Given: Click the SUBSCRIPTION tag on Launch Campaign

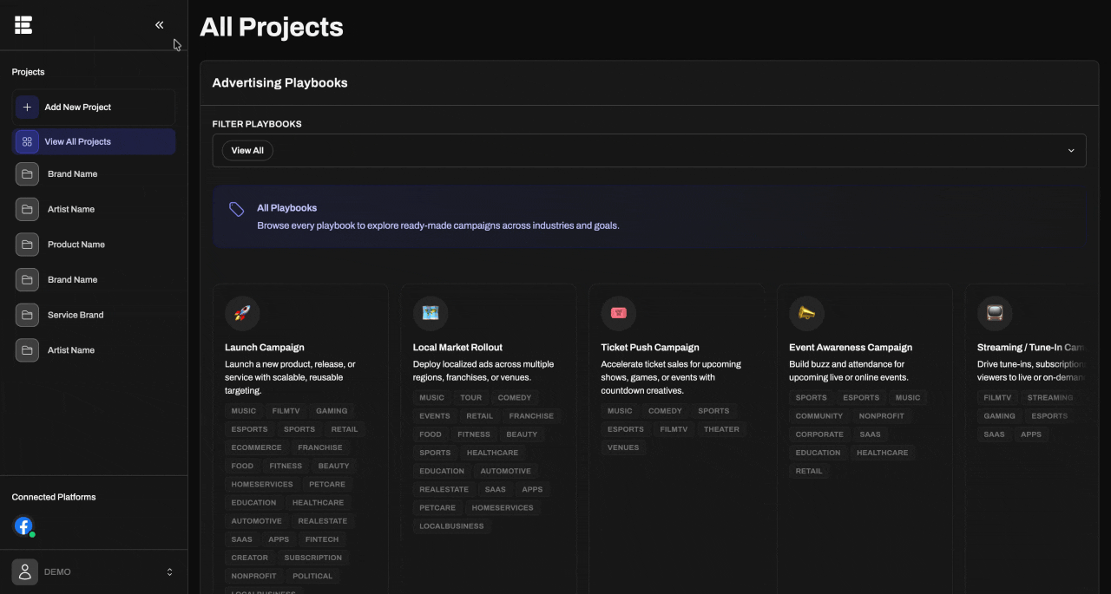Looking at the screenshot, I should pyautogui.click(x=313, y=558).
